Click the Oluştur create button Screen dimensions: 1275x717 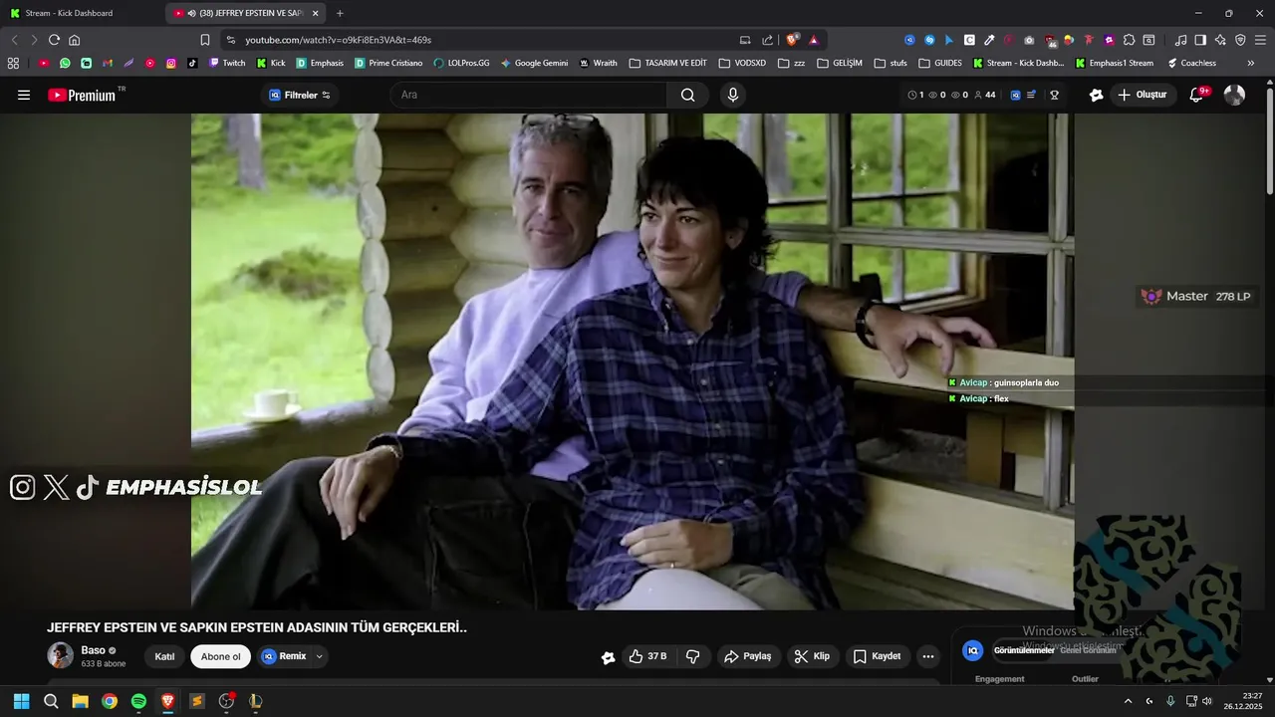coord(1143,95)
